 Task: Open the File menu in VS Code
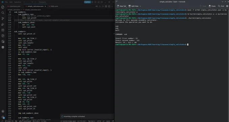[x=6, y=2]
